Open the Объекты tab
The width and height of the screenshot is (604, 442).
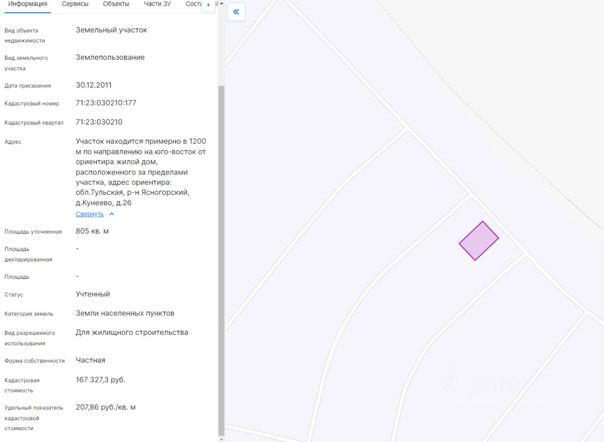tap(116, 4)
